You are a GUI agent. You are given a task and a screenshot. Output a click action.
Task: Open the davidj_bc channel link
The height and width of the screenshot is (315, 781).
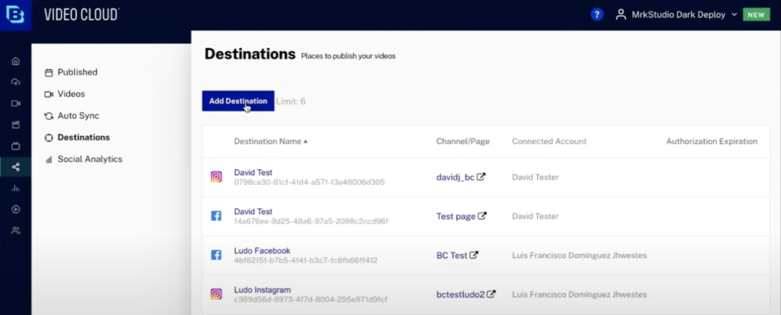(x=455, y=178)
